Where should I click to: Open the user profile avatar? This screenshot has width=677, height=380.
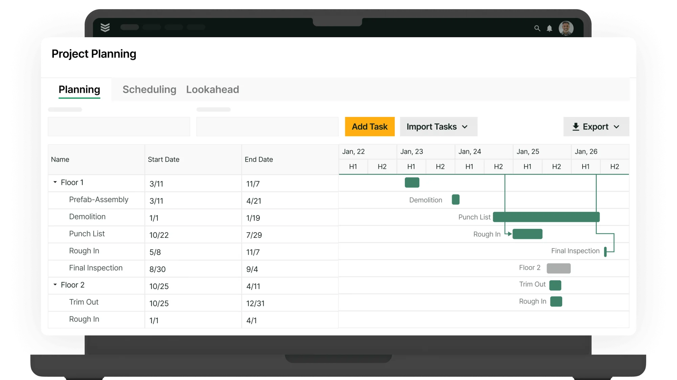click(566, 28)
